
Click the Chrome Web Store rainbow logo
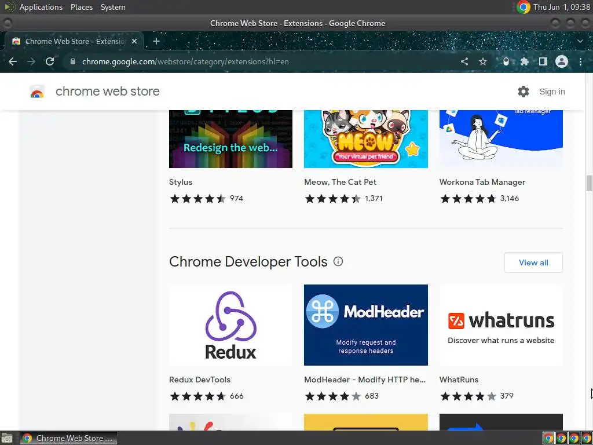point(37,92)
